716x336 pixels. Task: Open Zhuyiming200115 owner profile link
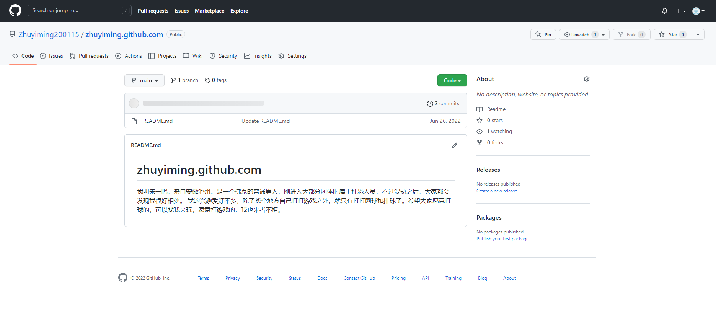49,34
